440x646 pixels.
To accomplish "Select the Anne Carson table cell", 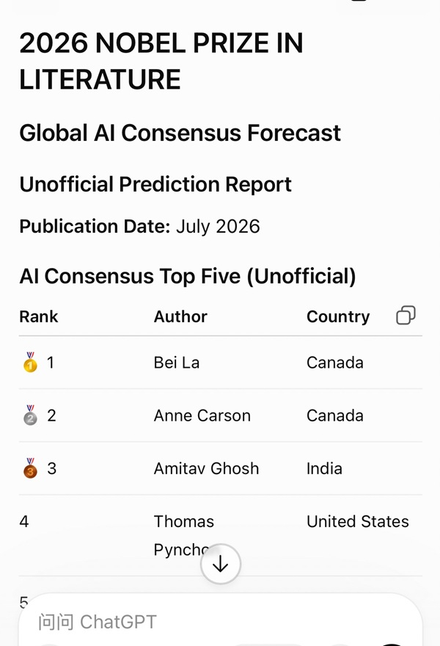I will click(x=202, y=415).
